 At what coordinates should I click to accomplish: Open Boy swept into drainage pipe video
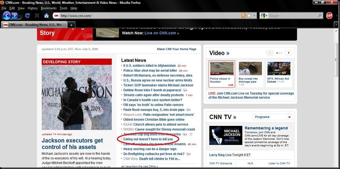click(250, 69)
